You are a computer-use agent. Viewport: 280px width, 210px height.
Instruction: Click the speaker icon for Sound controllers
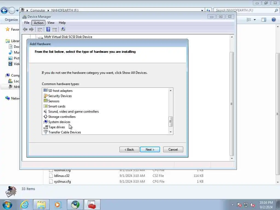(x=46, y=111)
